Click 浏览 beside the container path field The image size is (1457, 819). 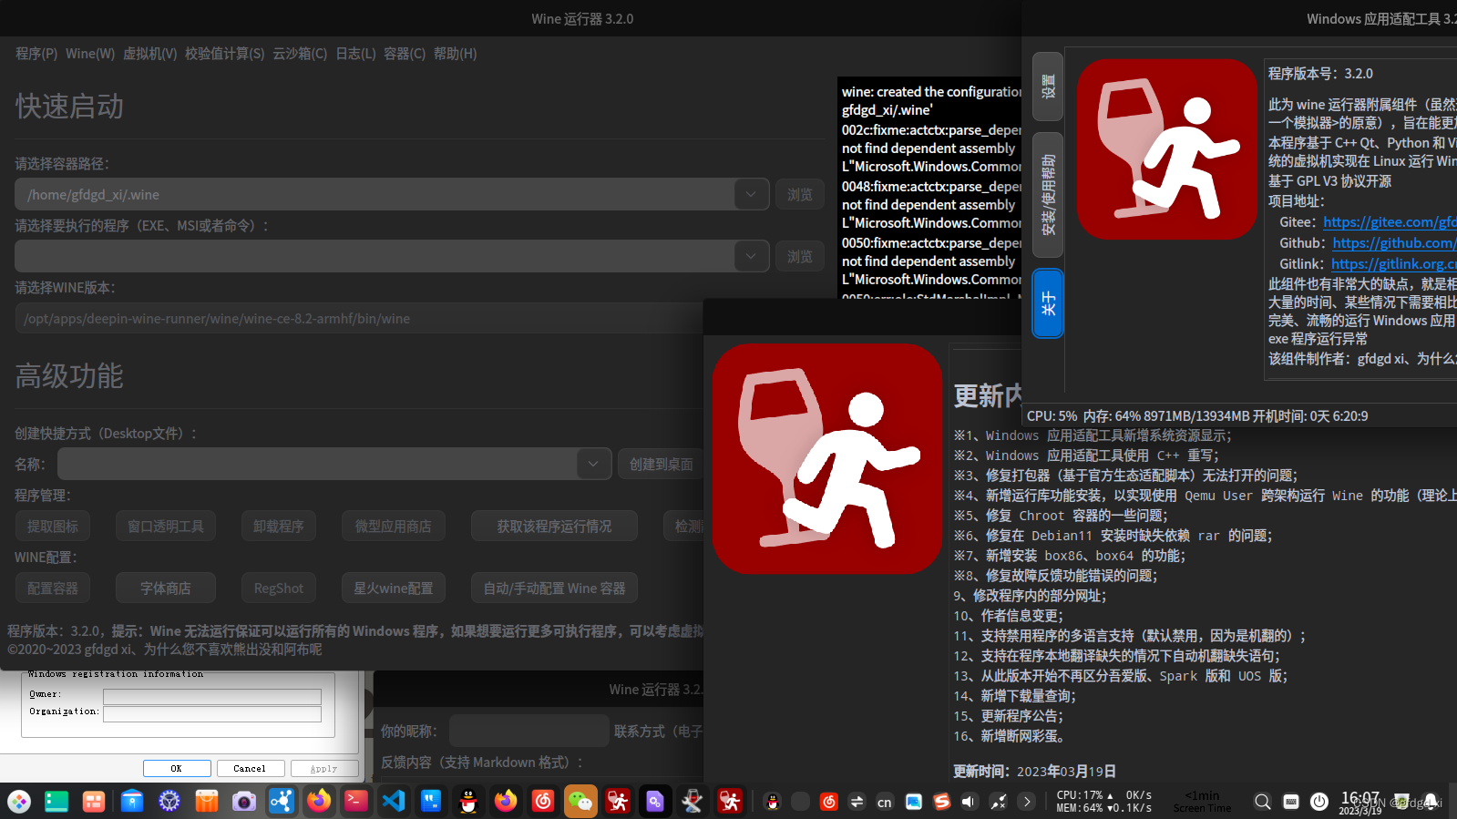[800, 194]
